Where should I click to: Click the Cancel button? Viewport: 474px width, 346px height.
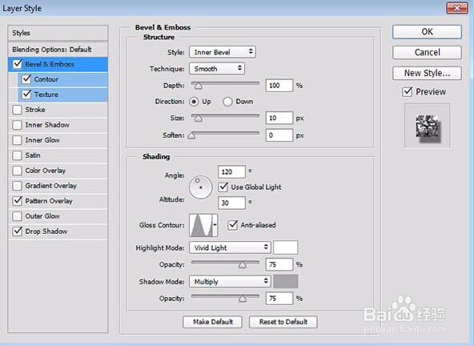tap(427, 52)
